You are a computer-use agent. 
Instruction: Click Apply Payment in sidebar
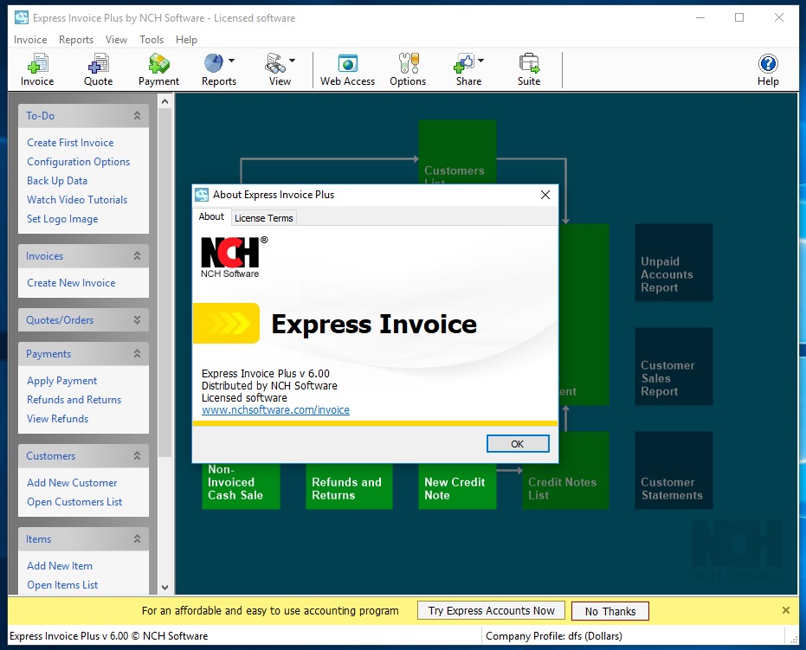pyautogui.click(x=61, y=381)
